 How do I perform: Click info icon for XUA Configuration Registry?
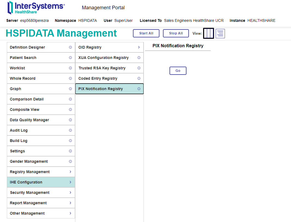[139, 58]
